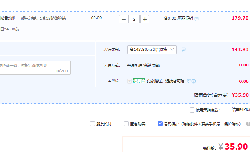Image resolution: width=250 pixels, height=152 pixels.
Task: Increase quantity with the plus button
Action: [145, 19]
